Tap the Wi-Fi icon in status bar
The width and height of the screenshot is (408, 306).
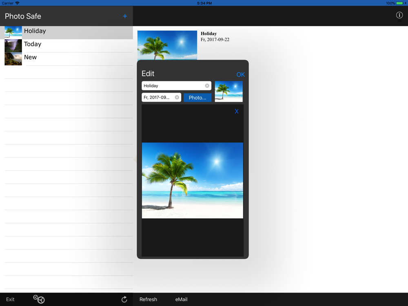click(18, 3)
